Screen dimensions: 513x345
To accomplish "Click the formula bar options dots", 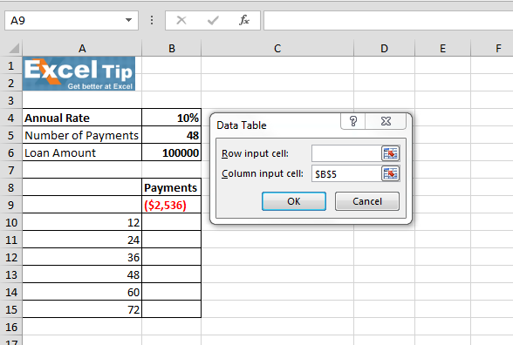I will coord(152,20).
